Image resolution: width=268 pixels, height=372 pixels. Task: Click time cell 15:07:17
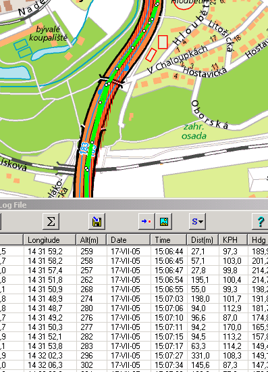pyautogui.click(x=169, y=346)
